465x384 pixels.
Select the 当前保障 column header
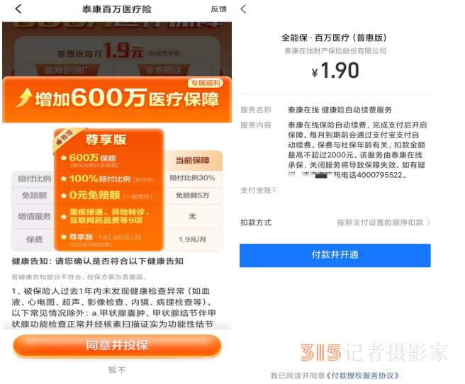point(193,160)
